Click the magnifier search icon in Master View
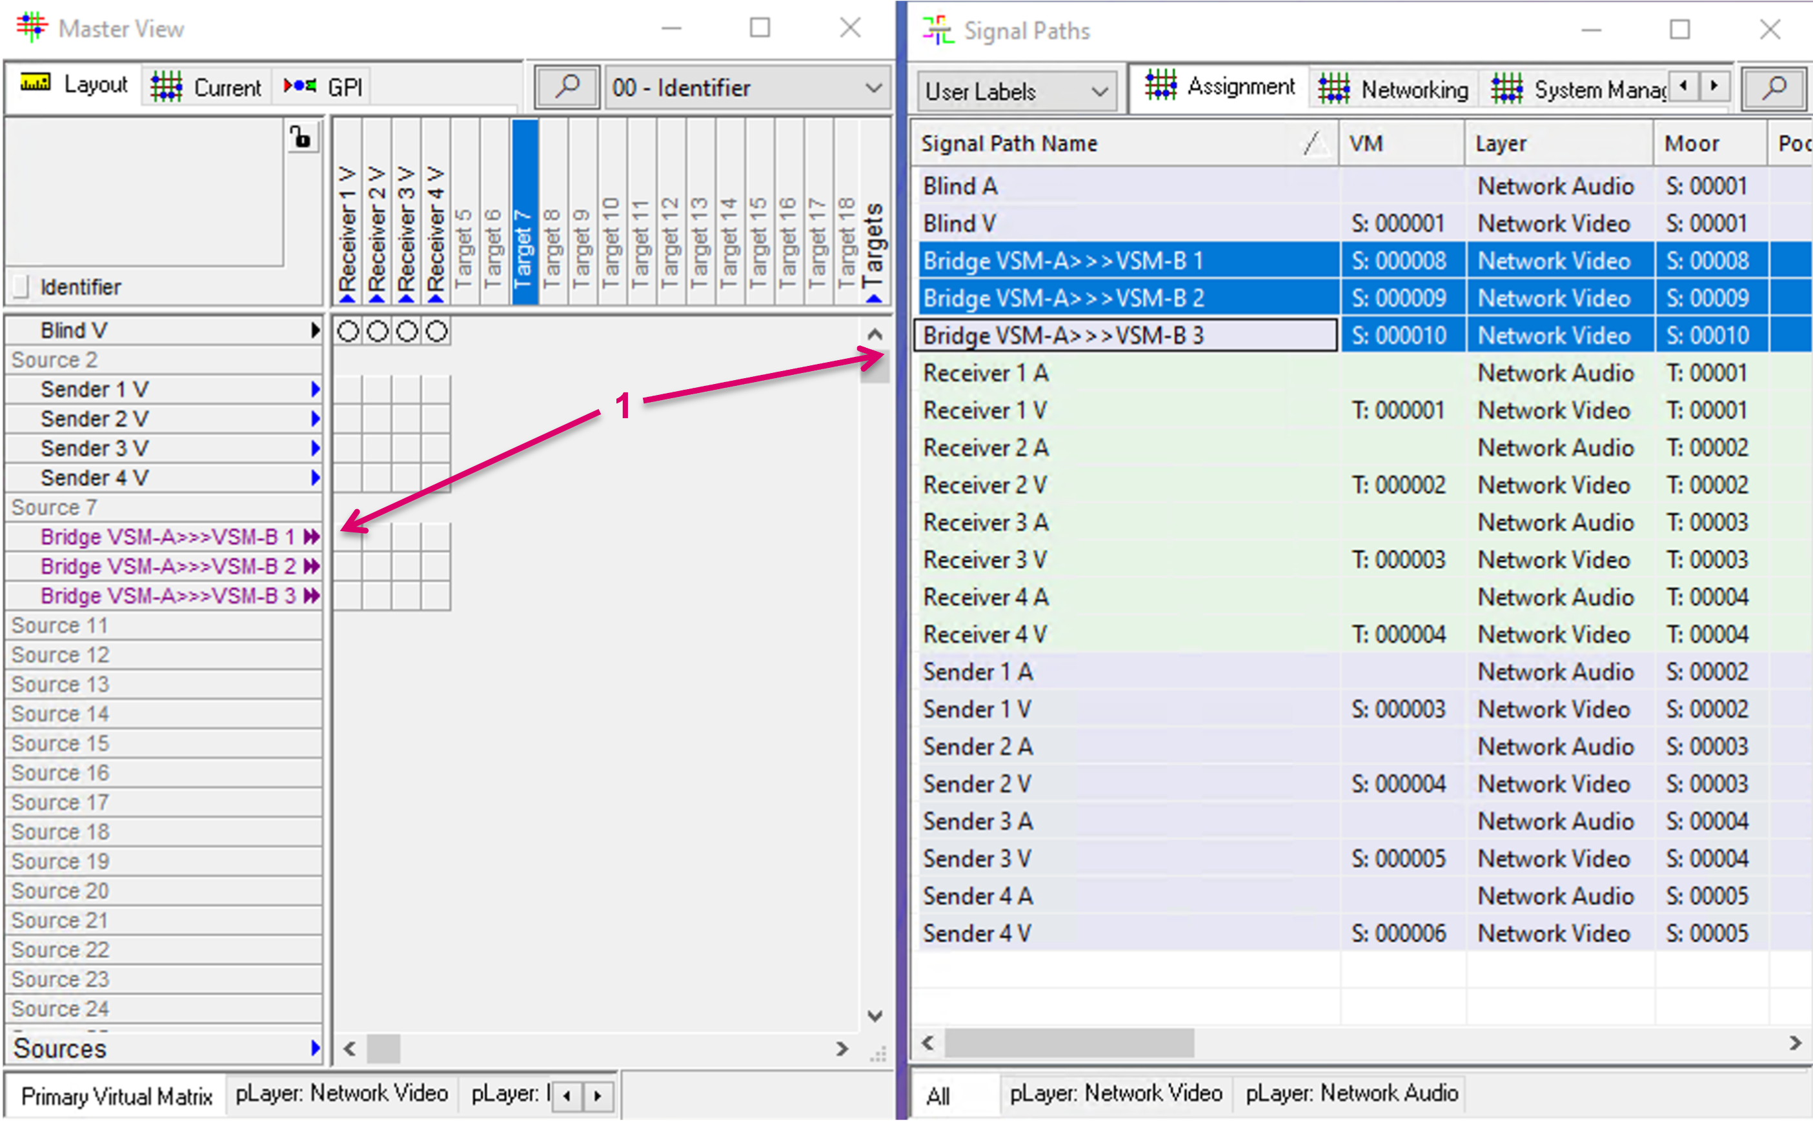Screen dimensions: 1813x1121 coord(567,88)
